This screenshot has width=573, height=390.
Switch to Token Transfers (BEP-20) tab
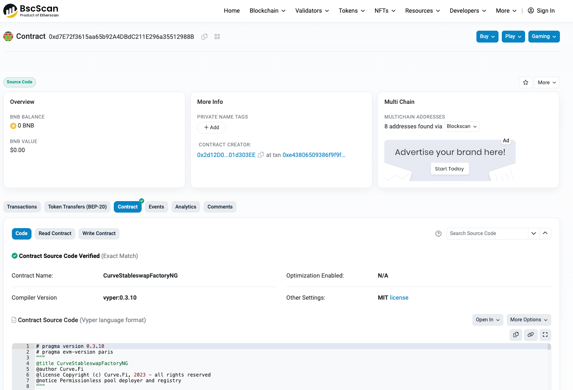pos(77,207)
